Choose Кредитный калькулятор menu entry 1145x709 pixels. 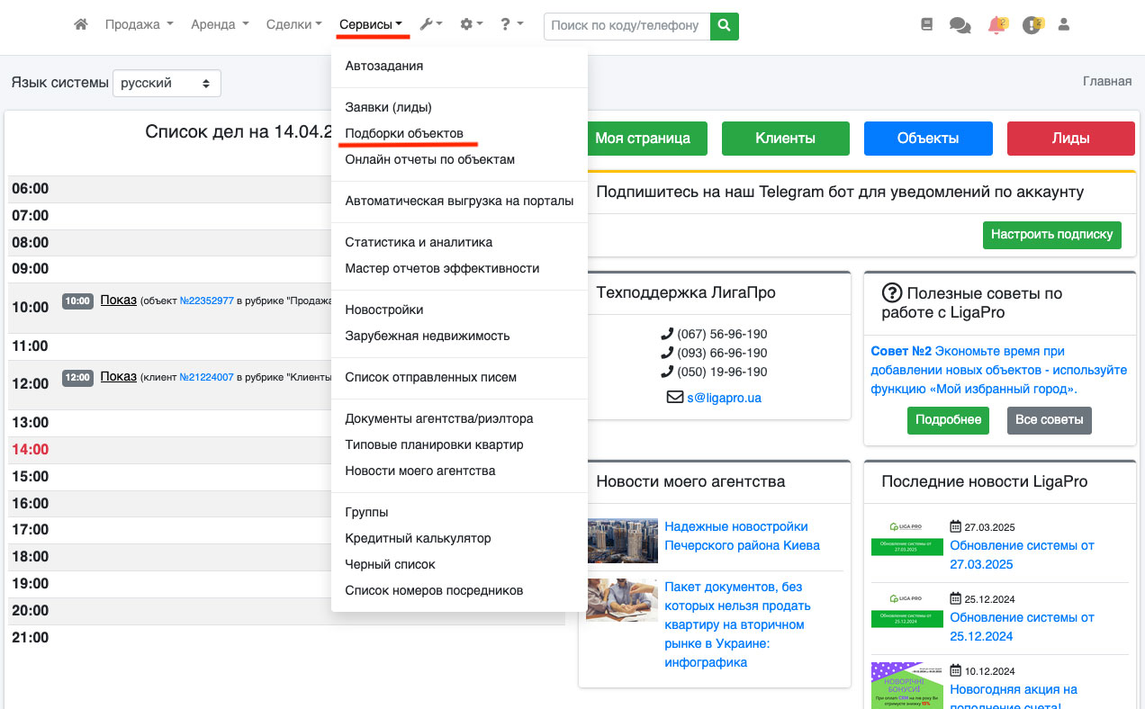click(x=418, y=538)
